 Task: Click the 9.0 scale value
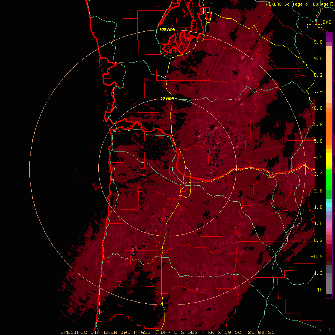[318, 58]
